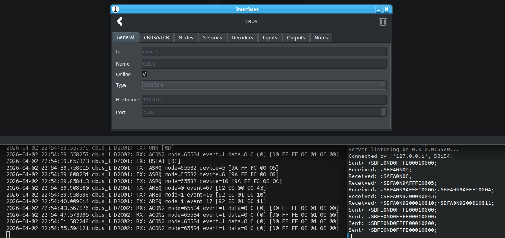505x238 pixels.
Task: Click the back arrow icon
Action: coord(120,22)
